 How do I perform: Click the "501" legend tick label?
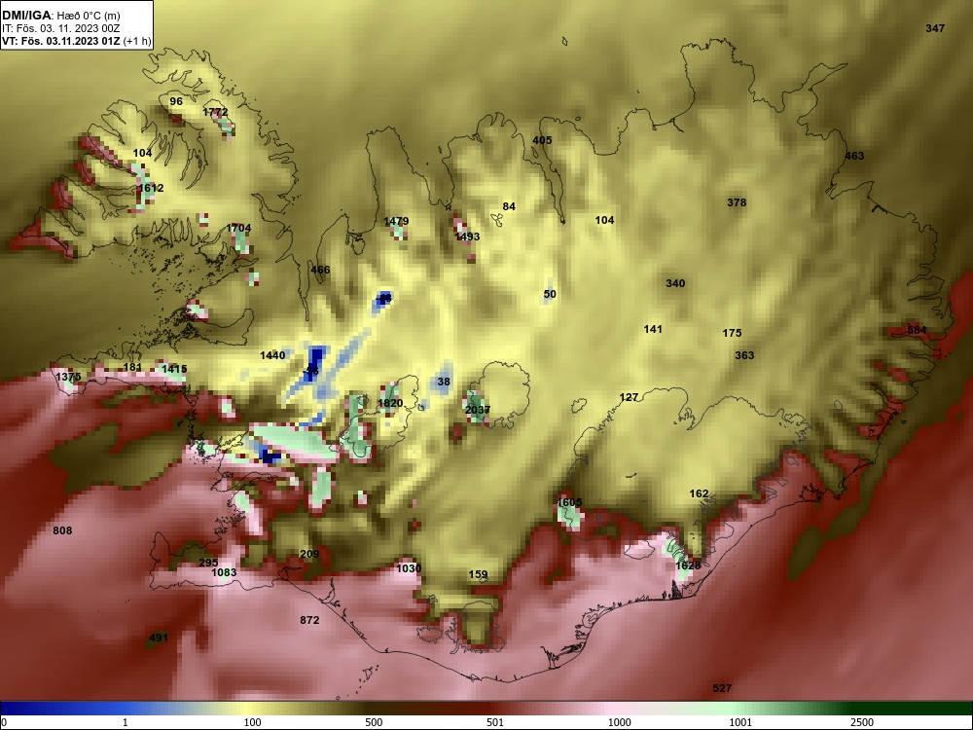pyautogui.click(x=495, y=722)
